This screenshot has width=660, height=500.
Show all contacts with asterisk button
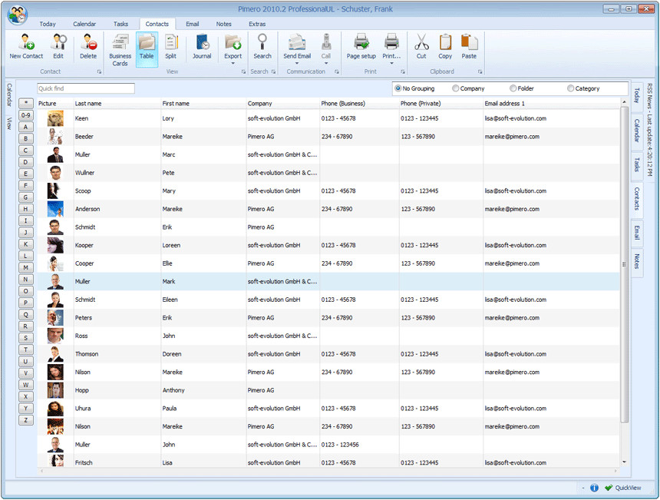25,103
